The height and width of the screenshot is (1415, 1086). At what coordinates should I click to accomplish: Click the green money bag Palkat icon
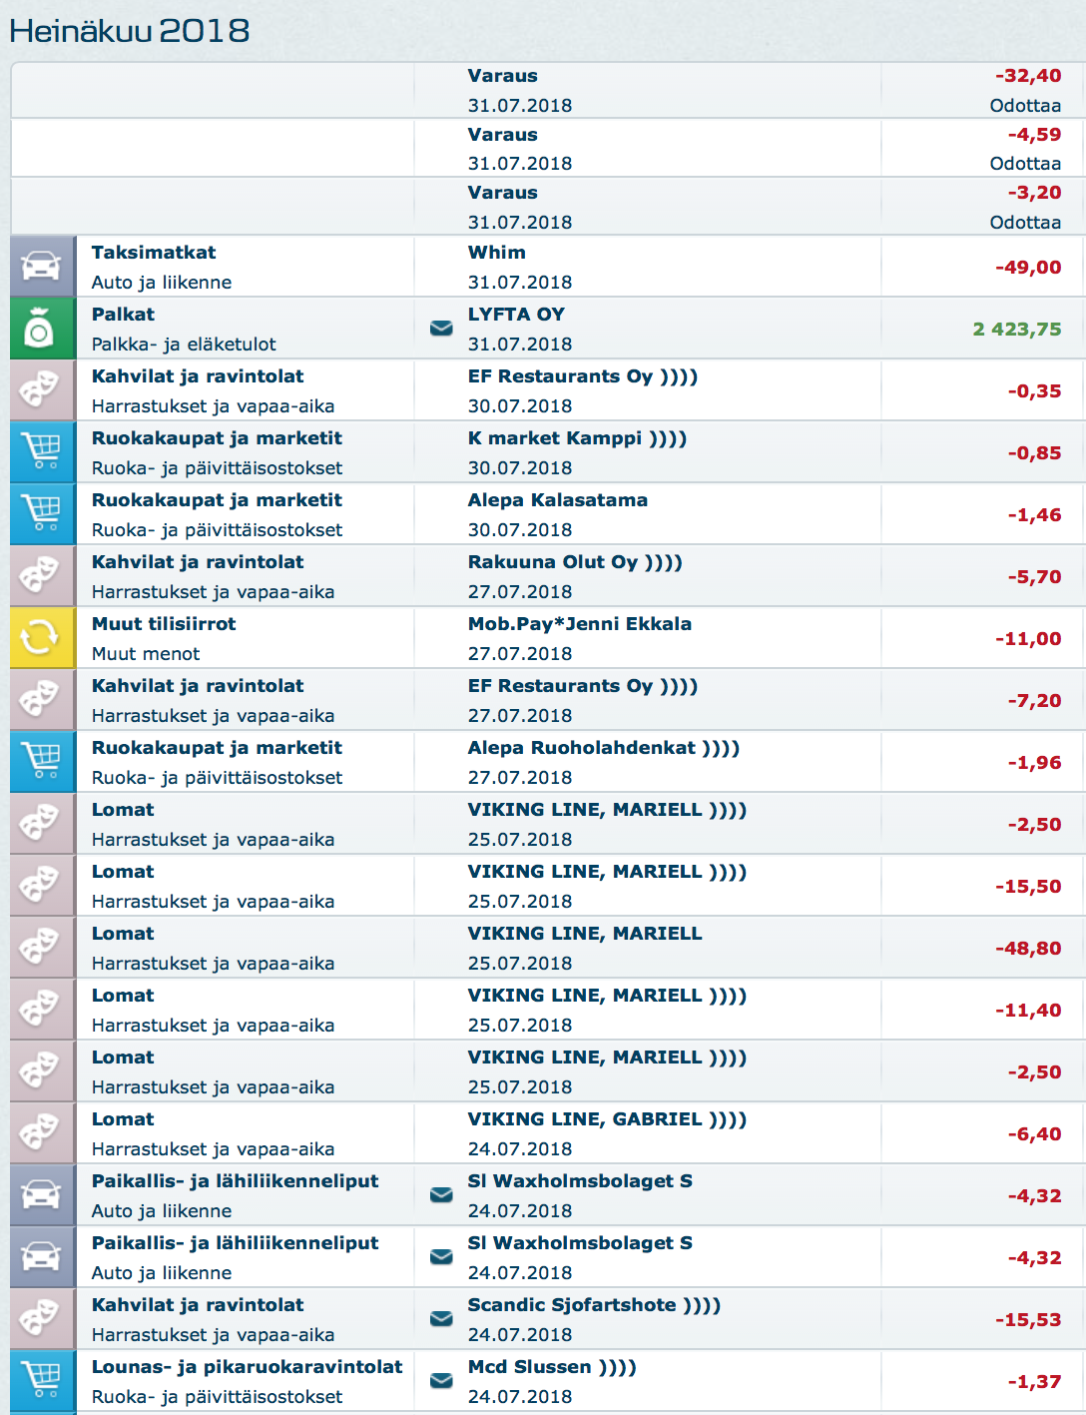click(x=42, y=329)
